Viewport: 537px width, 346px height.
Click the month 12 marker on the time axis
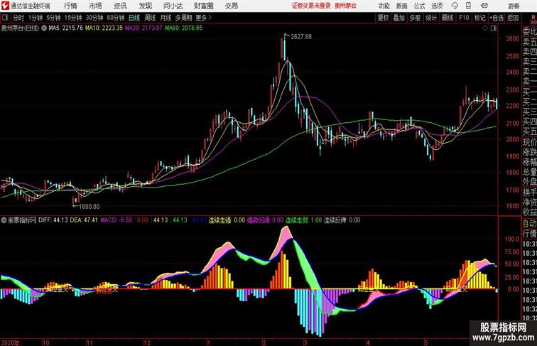tap(147, 342)
